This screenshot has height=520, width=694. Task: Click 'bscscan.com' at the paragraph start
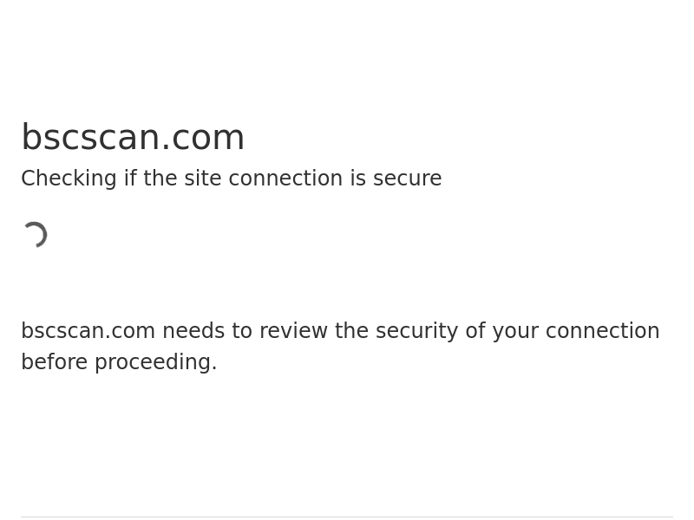click(x=88, y=331)
